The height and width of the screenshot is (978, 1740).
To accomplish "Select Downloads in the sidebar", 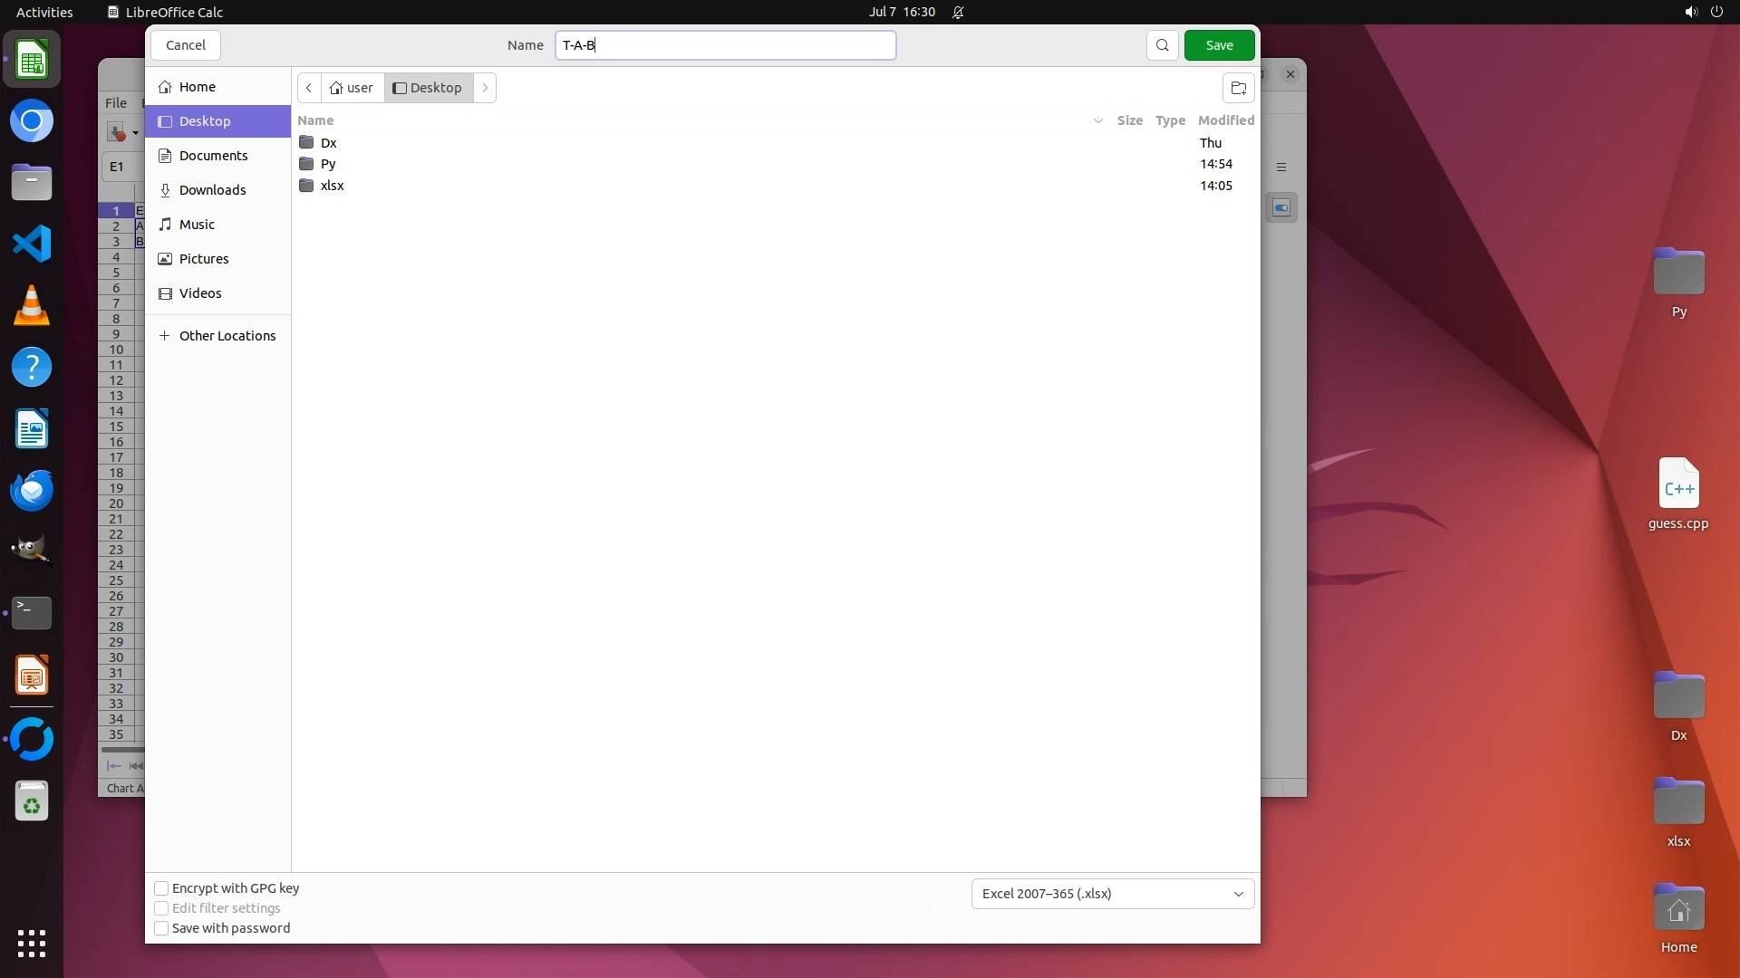I will pyautogui.click(x=212, y=190).
